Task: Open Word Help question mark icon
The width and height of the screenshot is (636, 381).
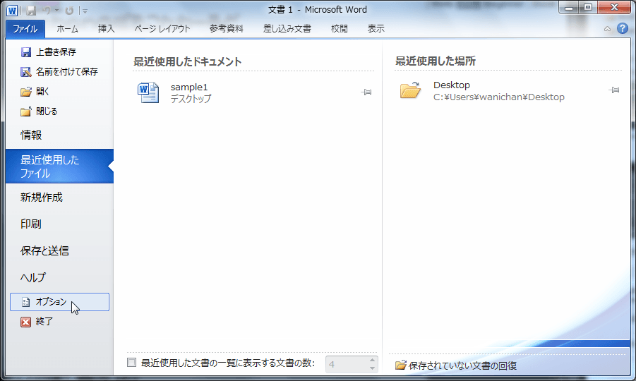Action: [623, 28]
